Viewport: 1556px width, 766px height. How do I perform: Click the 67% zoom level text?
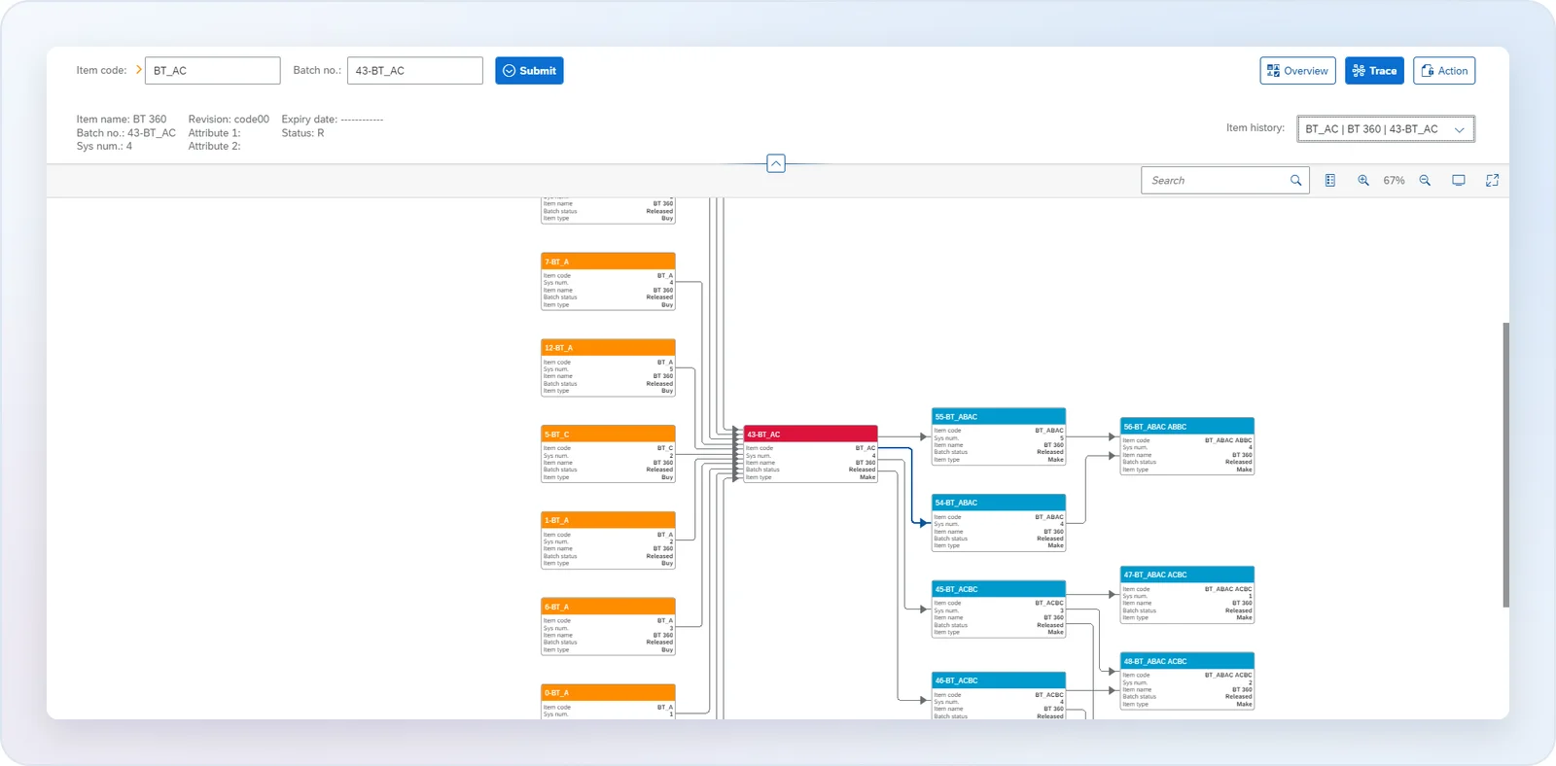[1394, 181]
